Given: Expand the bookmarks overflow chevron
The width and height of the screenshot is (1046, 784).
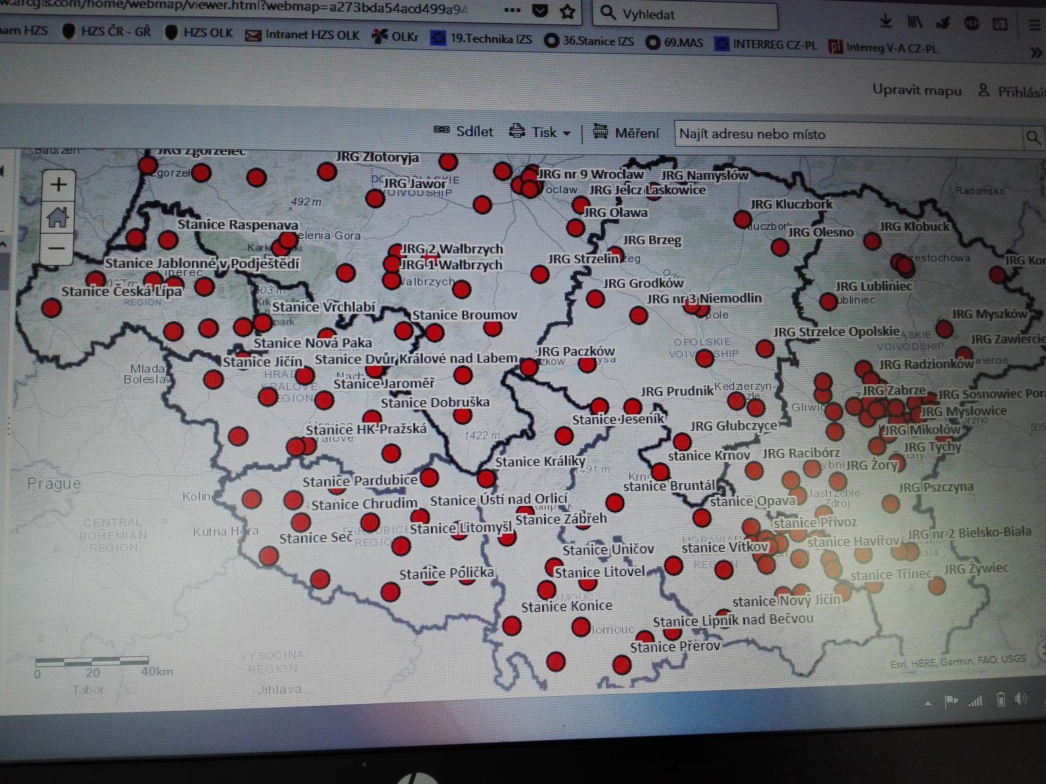Looking at the screenshot, I should [x=1036, y=52].
